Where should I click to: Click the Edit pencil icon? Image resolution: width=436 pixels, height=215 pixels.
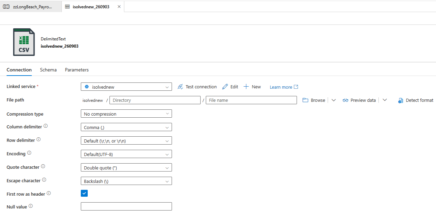click(225, 87)
